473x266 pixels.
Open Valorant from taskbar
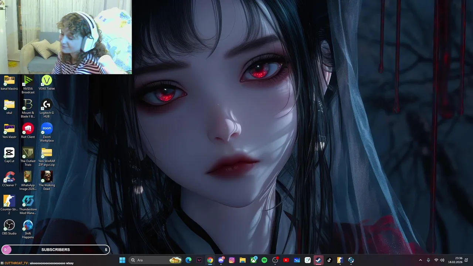click(x=199, y=260)
